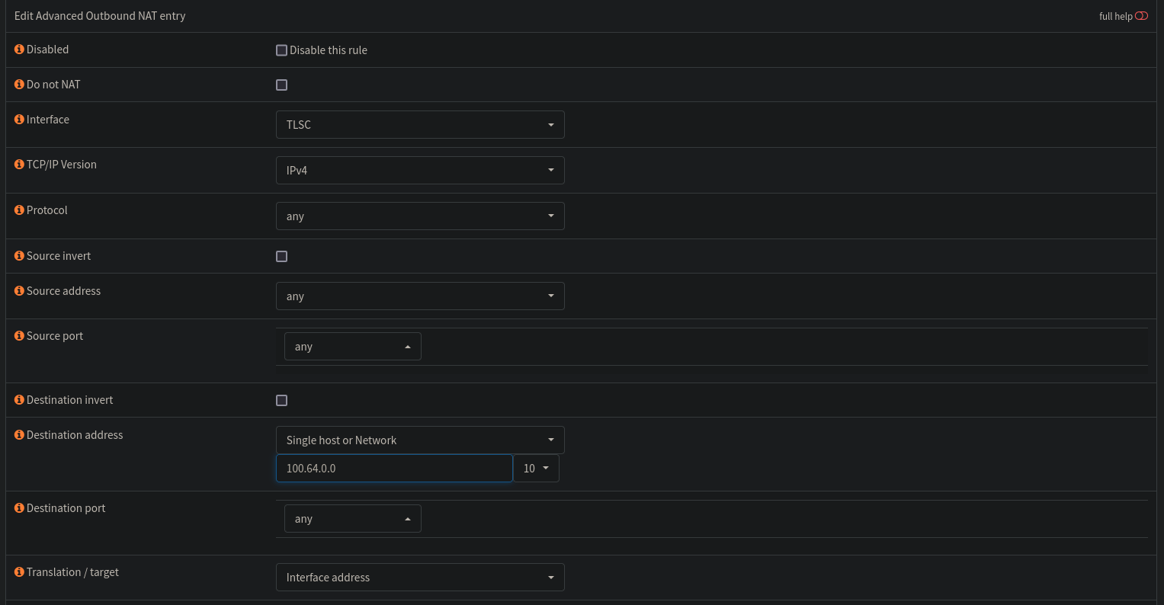Expand the Translation target Interface address dropdown

click(420, 578)
